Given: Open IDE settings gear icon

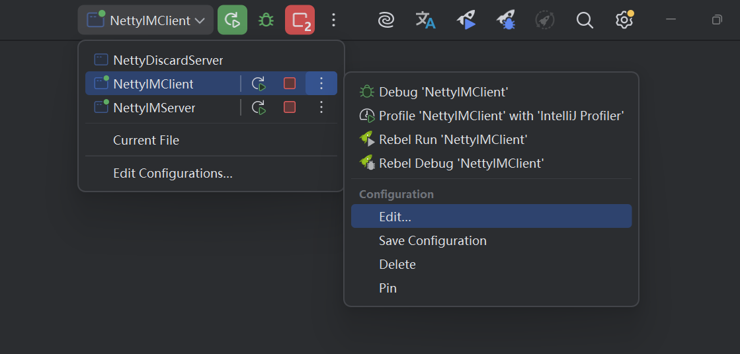Looking at the screenshot, I should coord(624,20).
